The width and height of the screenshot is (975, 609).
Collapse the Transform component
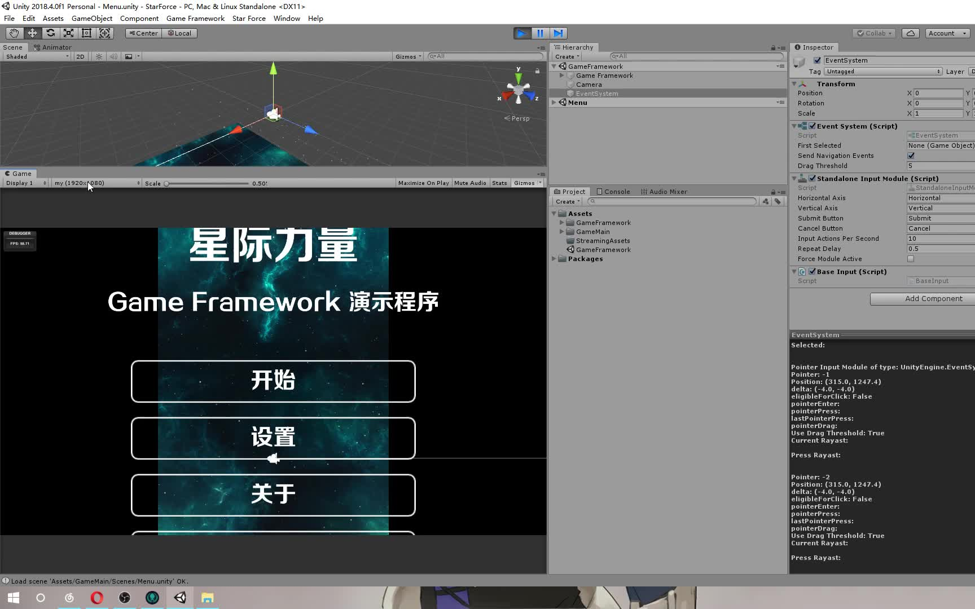[794, 83]
